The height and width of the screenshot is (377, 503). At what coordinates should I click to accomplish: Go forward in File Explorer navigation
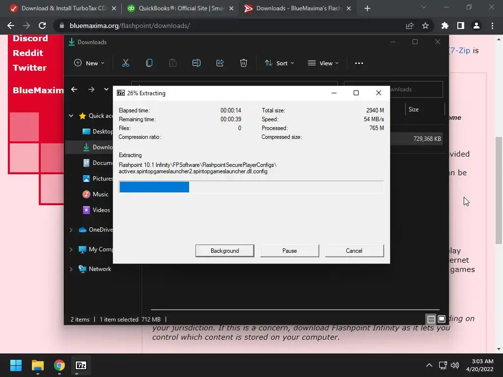(x=91, y=89)
